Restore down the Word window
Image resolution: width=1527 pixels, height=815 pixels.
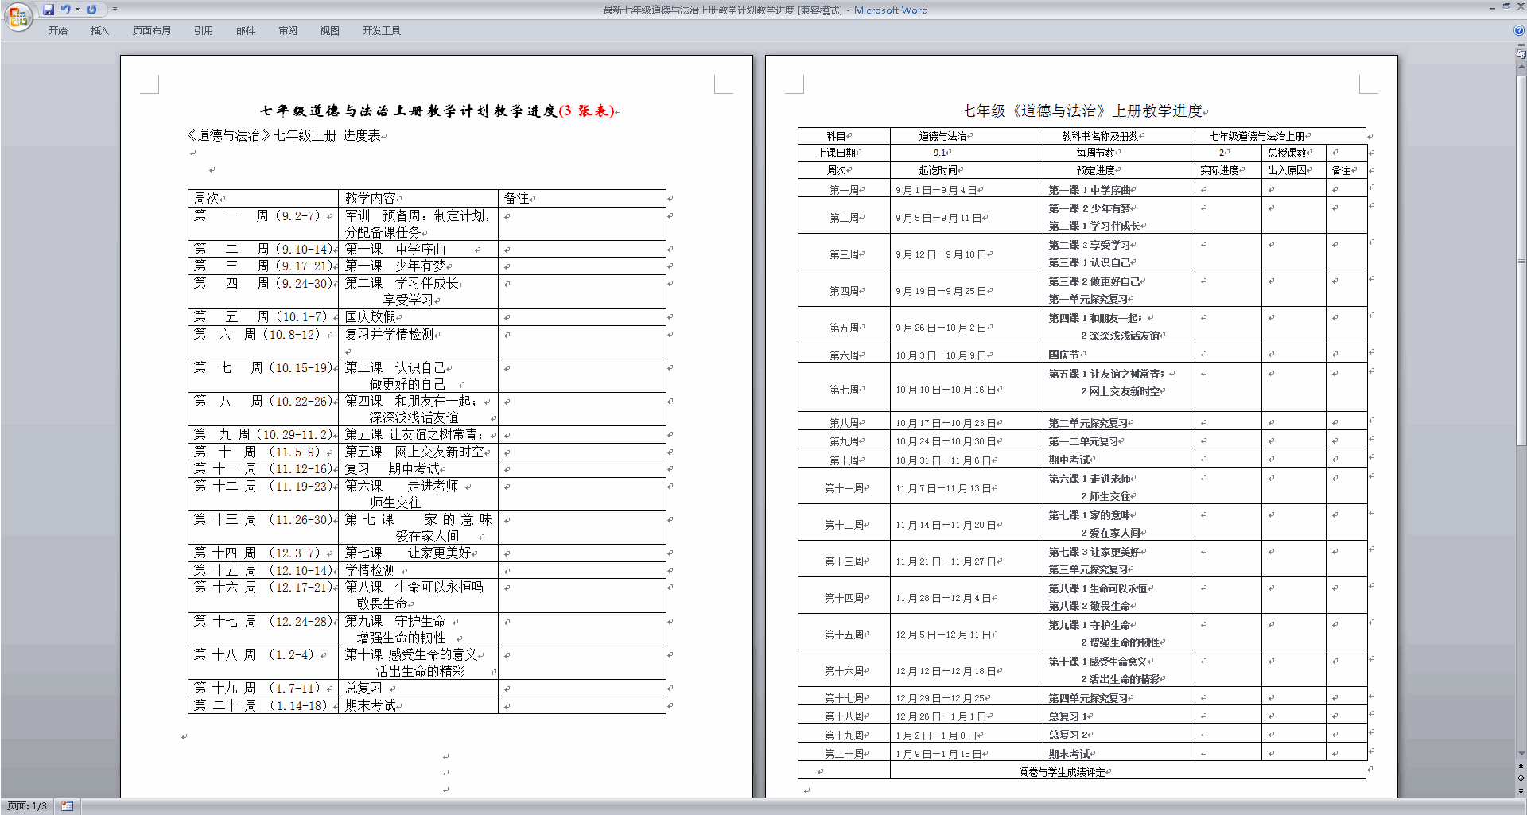click(1506, 6)
